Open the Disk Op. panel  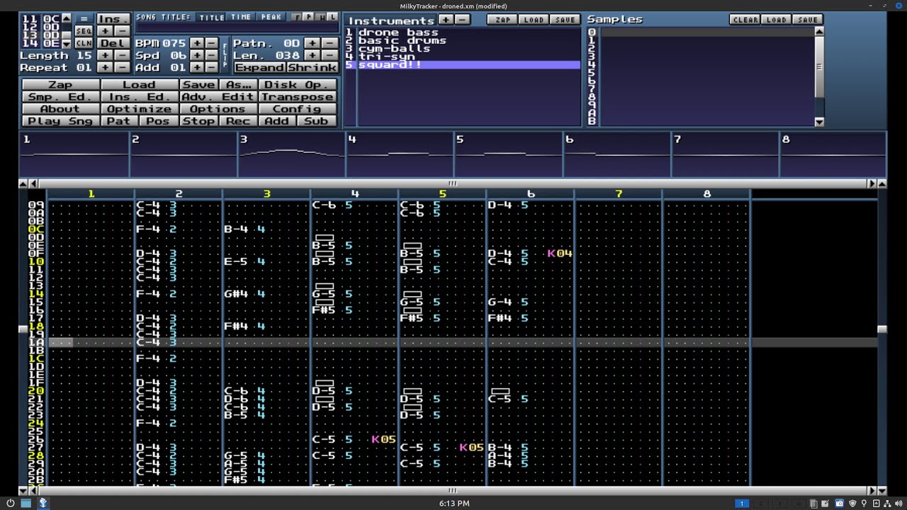[296, 85]
